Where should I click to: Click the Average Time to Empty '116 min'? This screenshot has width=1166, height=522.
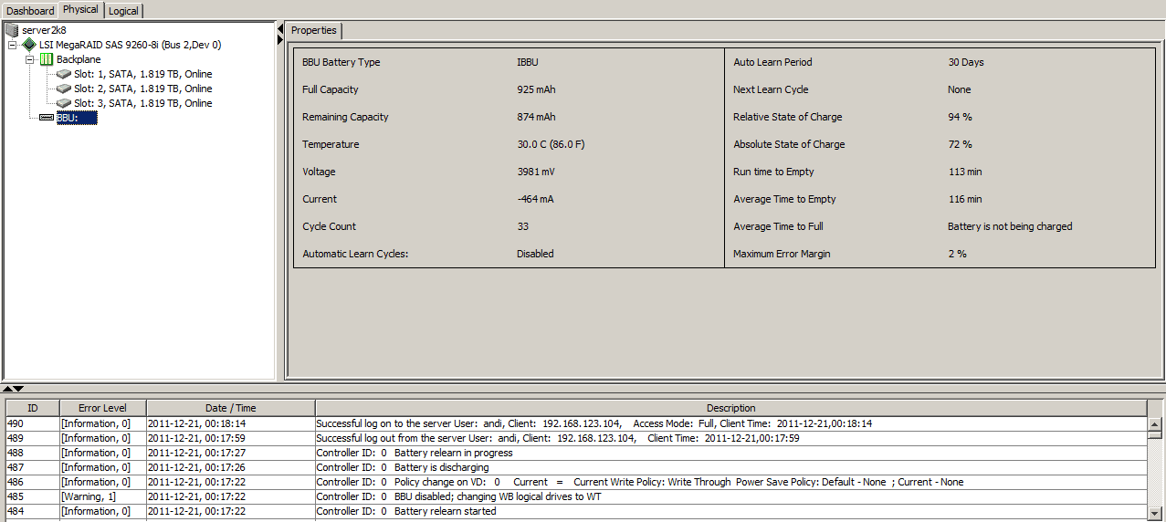point(965,199)
